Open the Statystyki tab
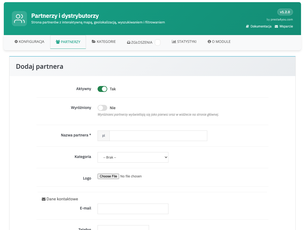The image size is (304, 230). click(x=184, y=42)
